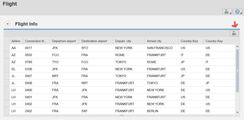Click the Arrival city column header
The height and width of the screenshot is (120, 244).
click(x=154, y=41)
